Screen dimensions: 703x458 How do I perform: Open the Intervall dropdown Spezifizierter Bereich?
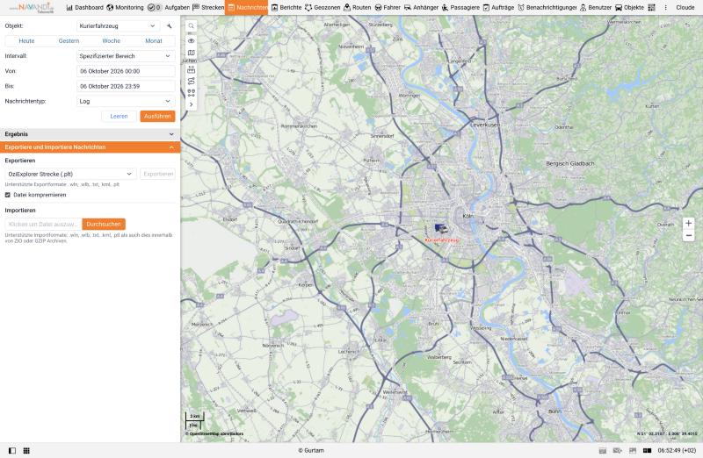[126, 56]
